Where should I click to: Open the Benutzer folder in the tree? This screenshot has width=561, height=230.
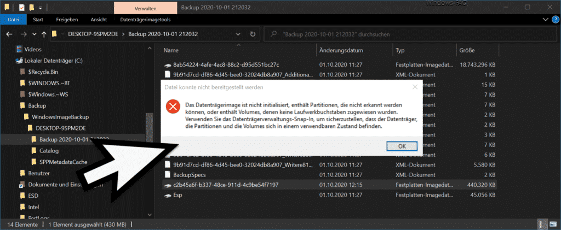39,173
